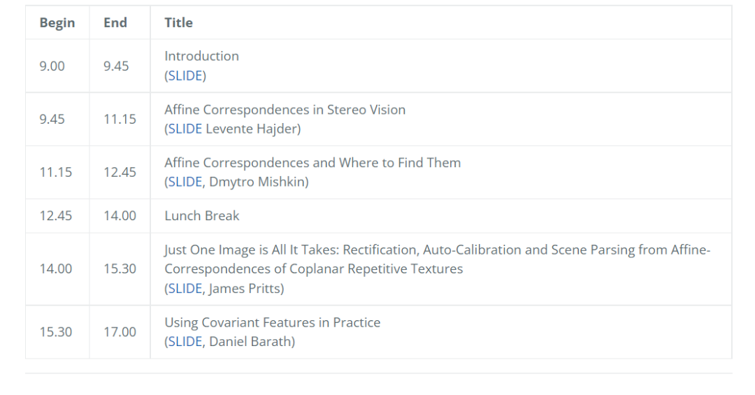Click the 17.00 end time cell
This screenshot has height=395, width=755.
pyautogui.click(x=120, y=332)
